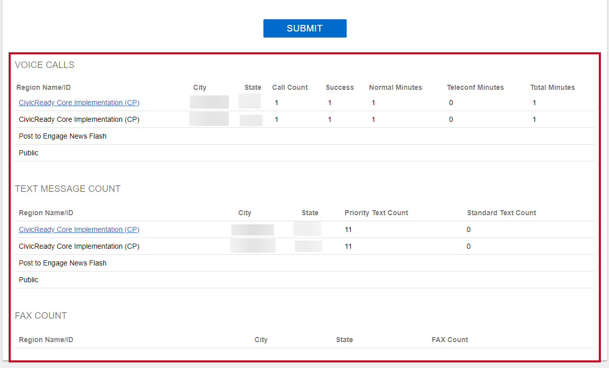Select the VOICE CALLS section heading
Viewport: 609px width, 368px height.
point(45,65)
